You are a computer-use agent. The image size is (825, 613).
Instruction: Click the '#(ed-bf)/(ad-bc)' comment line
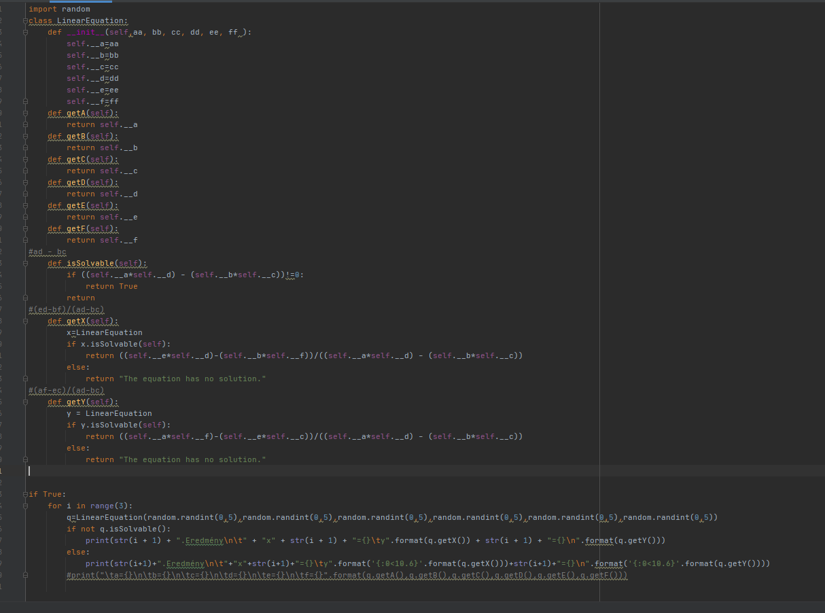(67, 310)
